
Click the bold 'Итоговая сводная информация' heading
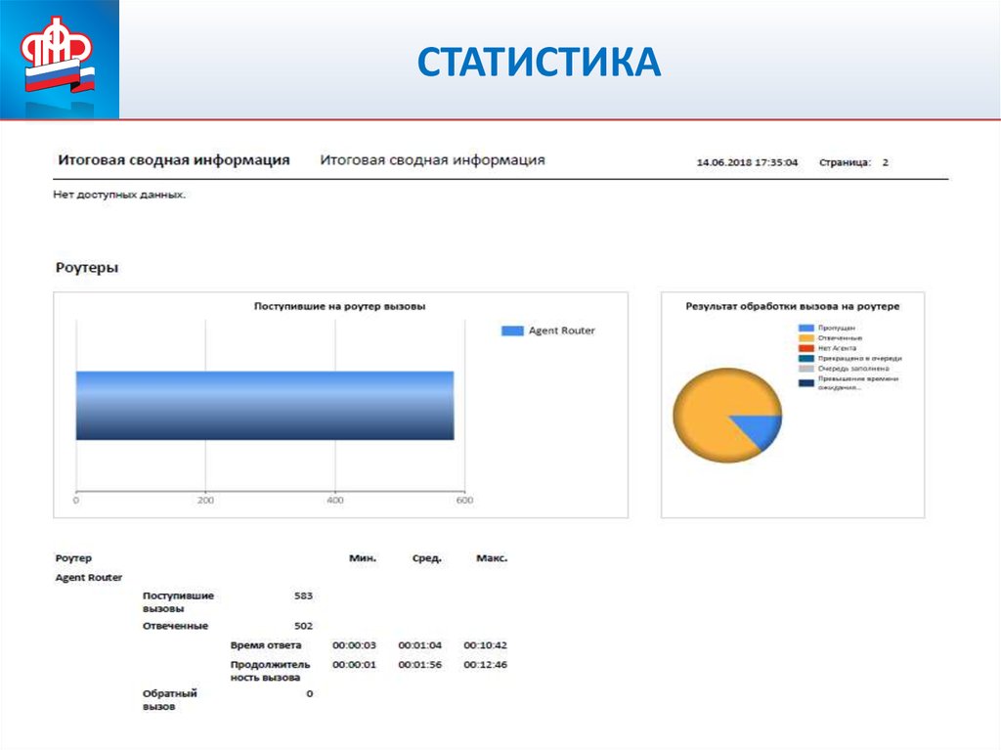(173, 160)
